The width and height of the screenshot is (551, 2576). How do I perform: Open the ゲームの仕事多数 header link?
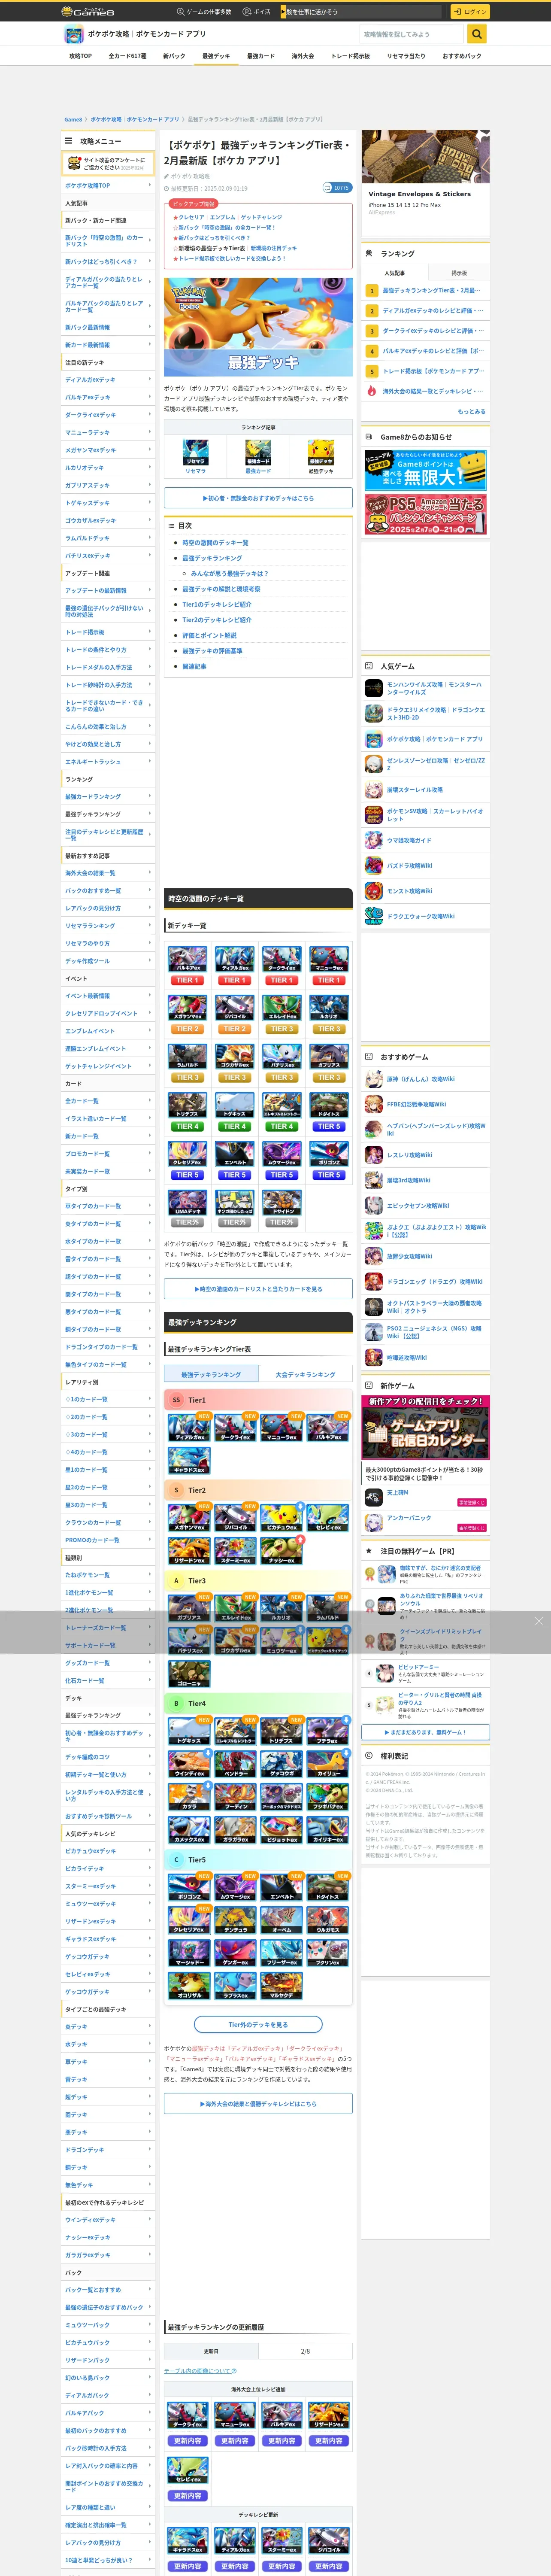coord(204,12)
